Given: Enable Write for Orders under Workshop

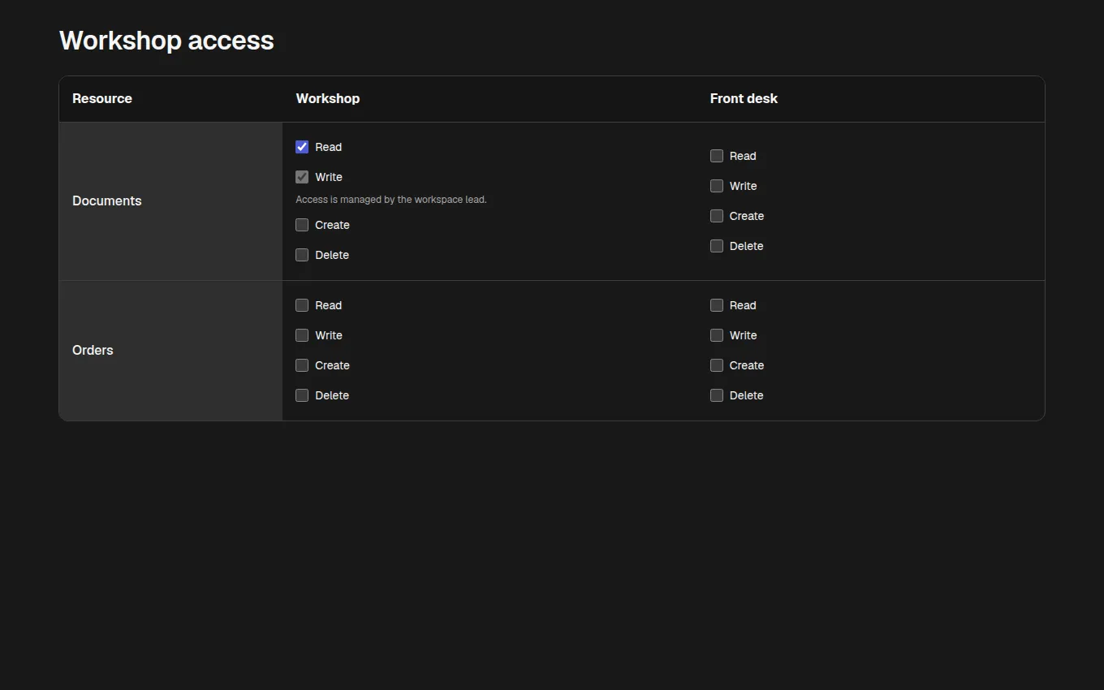Looking at the screenshot, I should 302,335.
